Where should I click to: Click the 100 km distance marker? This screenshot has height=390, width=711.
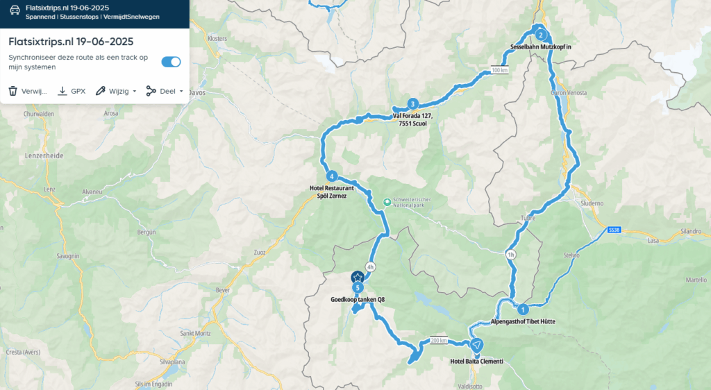pyautogui.click(x=500, y=70)
